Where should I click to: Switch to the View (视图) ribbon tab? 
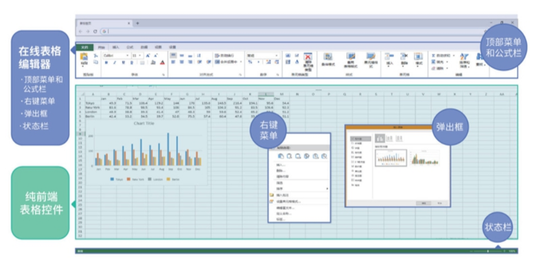pyautogui.click(x=158, y=47)
